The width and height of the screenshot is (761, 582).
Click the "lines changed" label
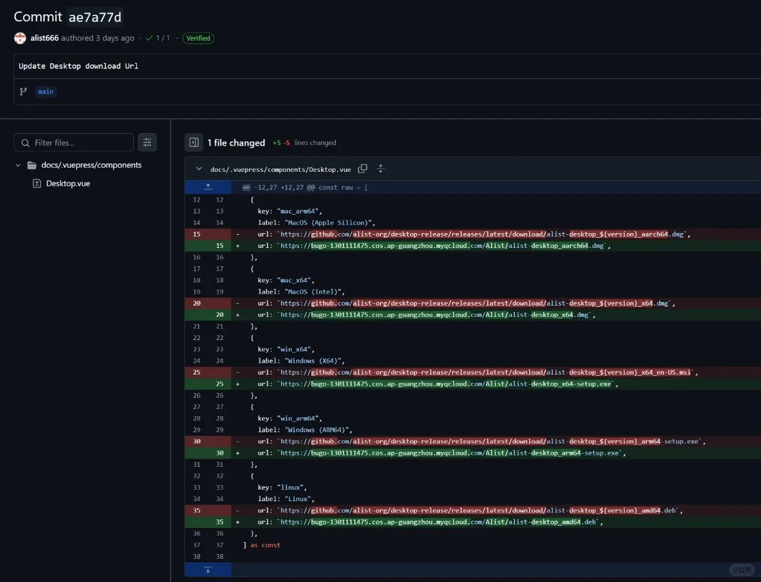[x=315, y=143]
